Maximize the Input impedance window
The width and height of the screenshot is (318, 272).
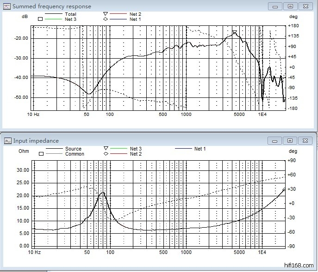click(x=290, y=140)
